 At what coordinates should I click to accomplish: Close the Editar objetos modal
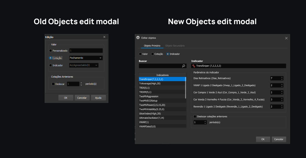pyautogui.click(x=286, y=38)
